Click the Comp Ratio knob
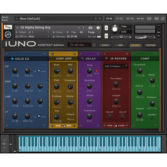The height and width of the screenshot is (167, 167). 152,80
